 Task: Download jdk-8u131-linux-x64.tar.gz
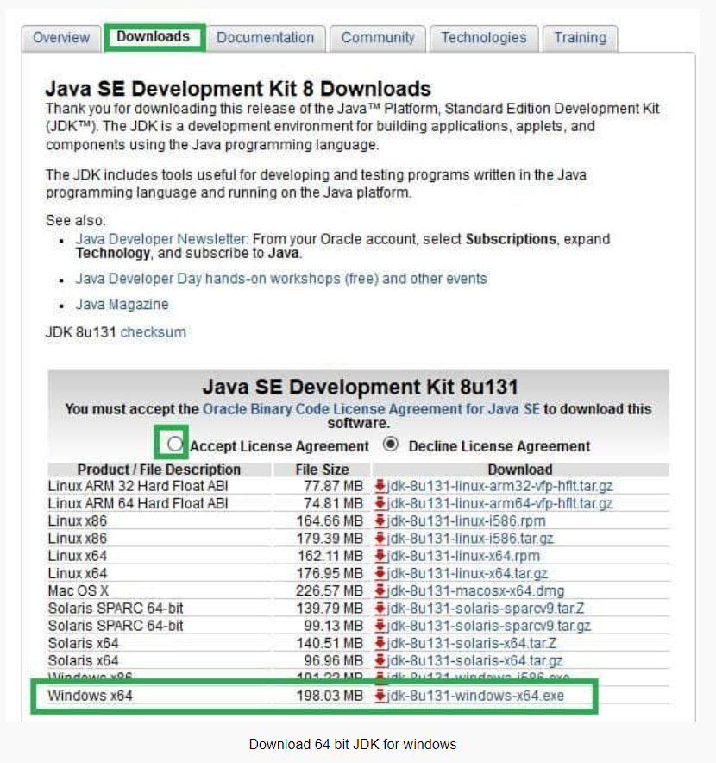click(467, 574)
